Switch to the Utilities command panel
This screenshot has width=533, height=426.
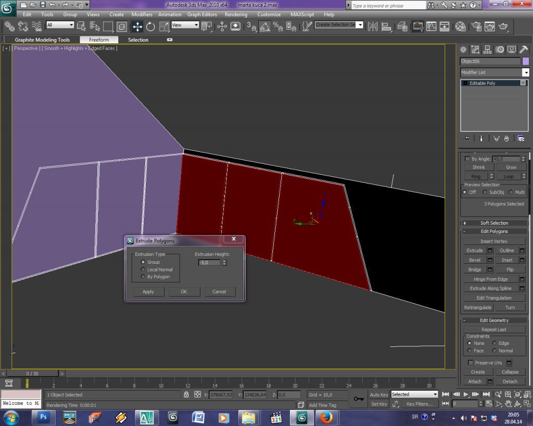pyautogui.click(x=524, y=49)
